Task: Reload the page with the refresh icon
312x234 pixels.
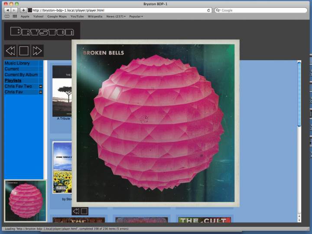Action: click(x=208, y=10)
